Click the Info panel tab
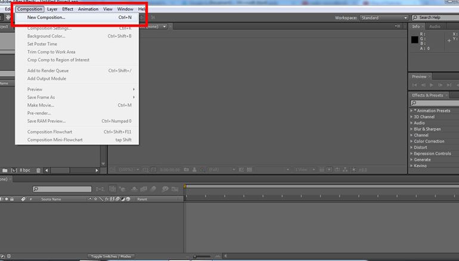Screen dimensions: 459x261 [417, 26]
